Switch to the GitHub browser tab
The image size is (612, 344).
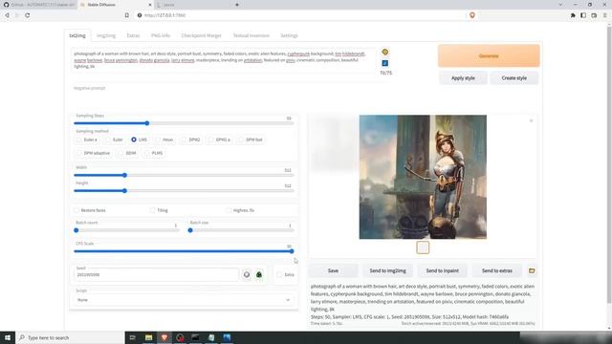[38, 5]
